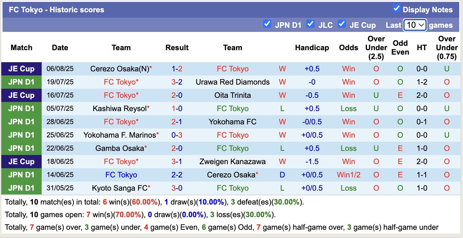The image size is (463, 238).
Task: Disable the JPN D1 filter checkbox
Action: (x=267, y=24)
